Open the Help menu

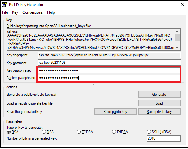tap(51, 12)
